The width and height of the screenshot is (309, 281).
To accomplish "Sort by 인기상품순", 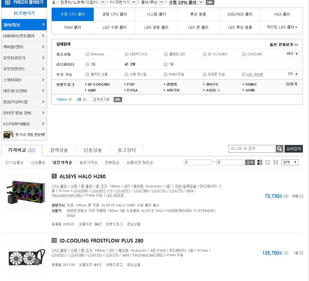I will pos(15,163).
